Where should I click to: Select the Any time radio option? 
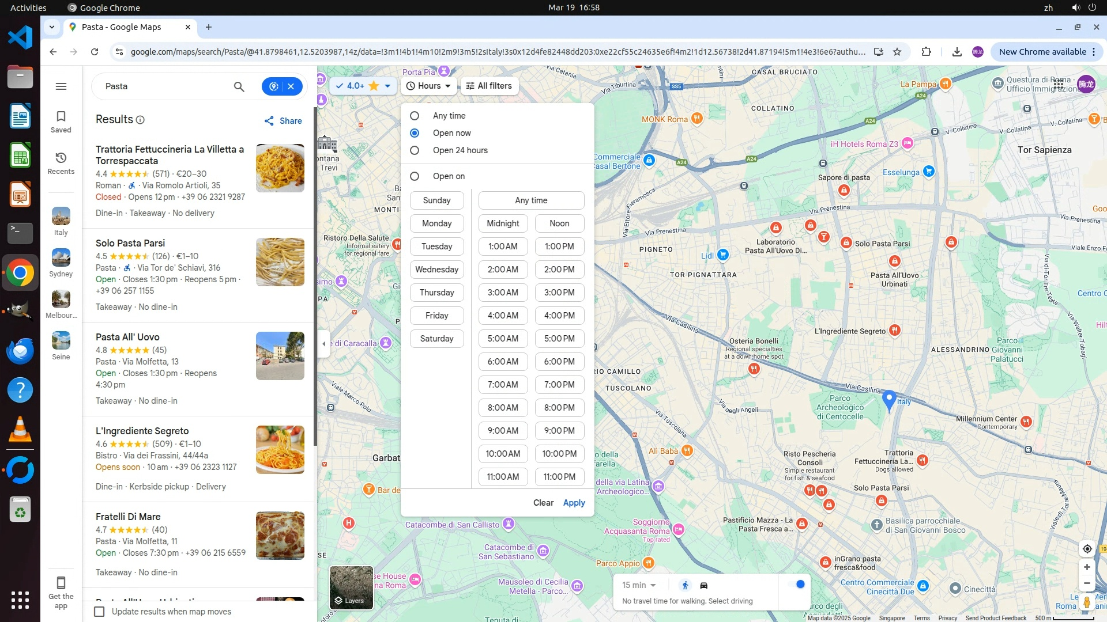(x=415, y=116)
